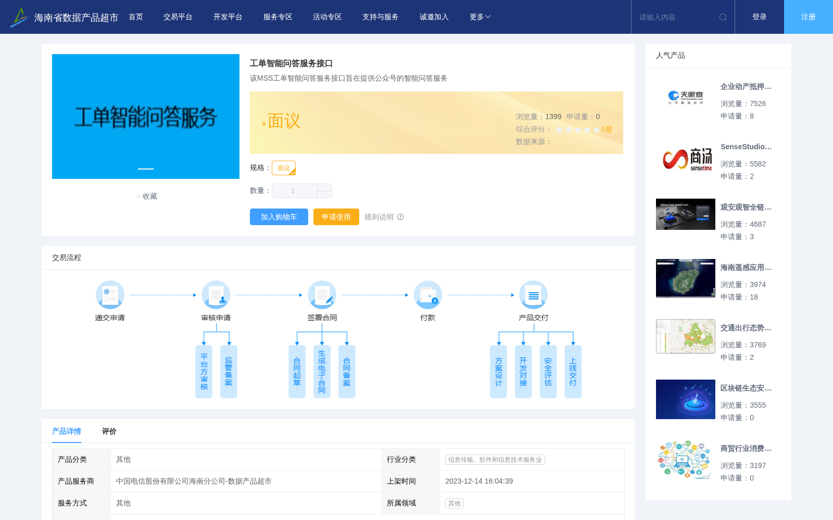
Task: Click the 上架时间 value 2023-12-14 16:04:39
Action: [479, 481]
